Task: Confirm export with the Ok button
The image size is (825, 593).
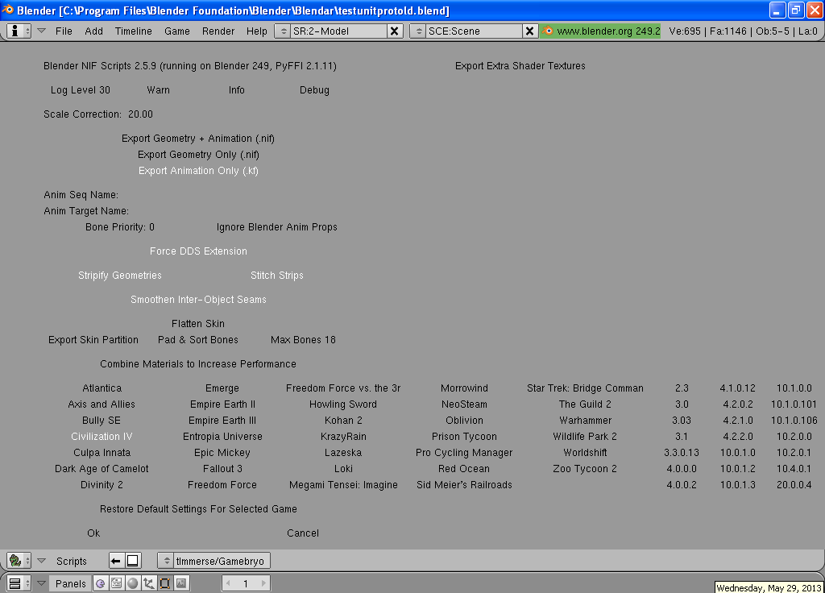Action: 93,533
